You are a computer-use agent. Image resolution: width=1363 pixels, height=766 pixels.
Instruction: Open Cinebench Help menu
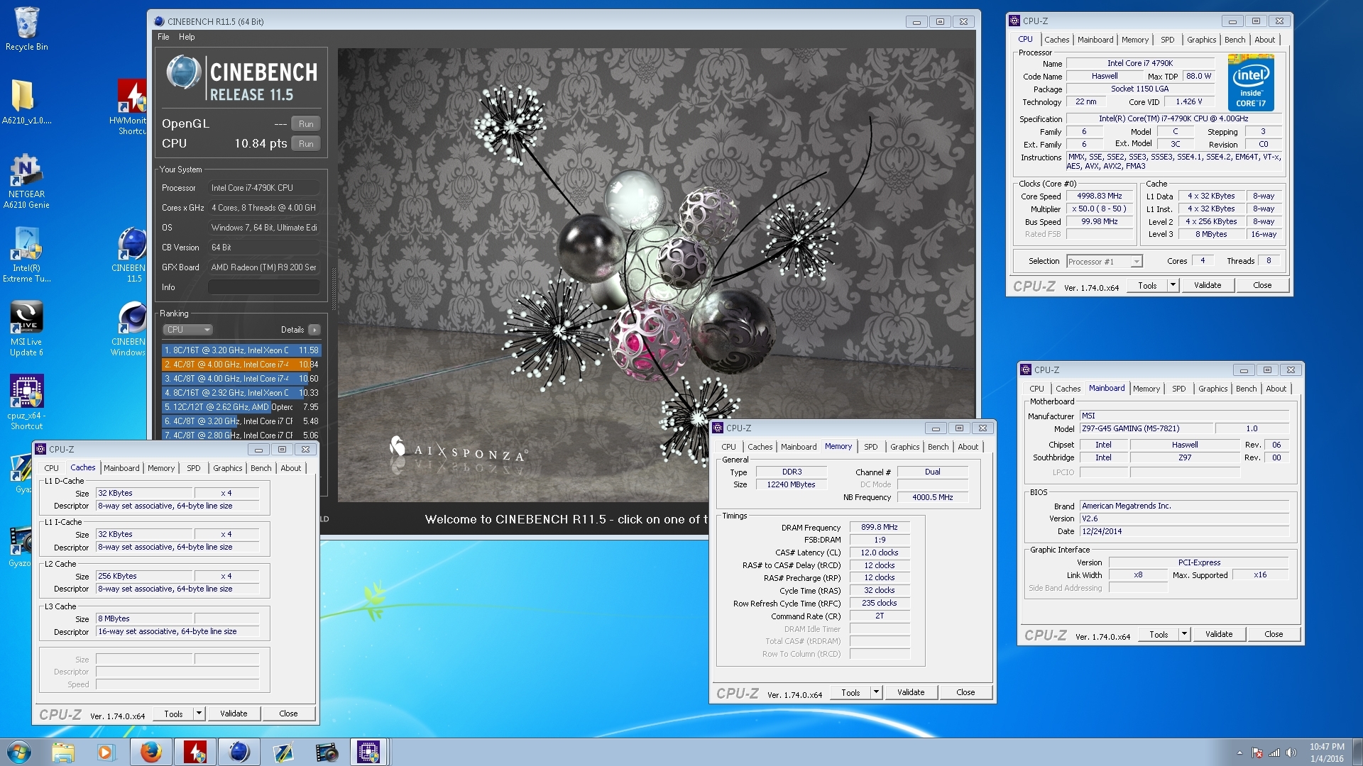pyautogui.click(x=187, y=37)
